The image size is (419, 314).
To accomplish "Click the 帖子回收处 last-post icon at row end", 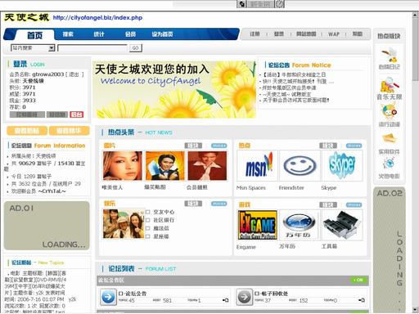I will click(362, 300).
